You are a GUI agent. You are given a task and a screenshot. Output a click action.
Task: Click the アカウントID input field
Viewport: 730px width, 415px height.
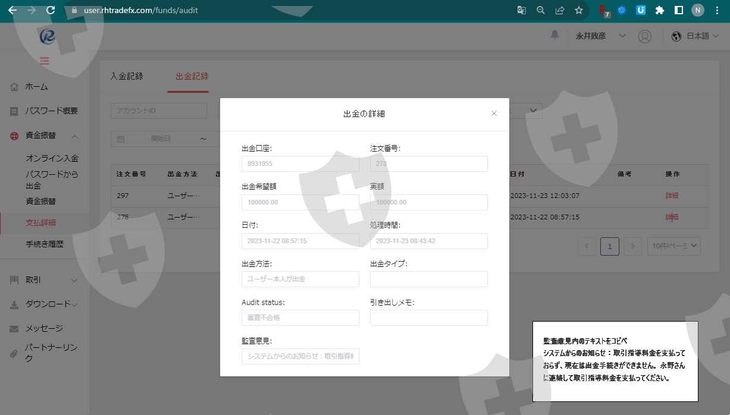pos(158,111)
